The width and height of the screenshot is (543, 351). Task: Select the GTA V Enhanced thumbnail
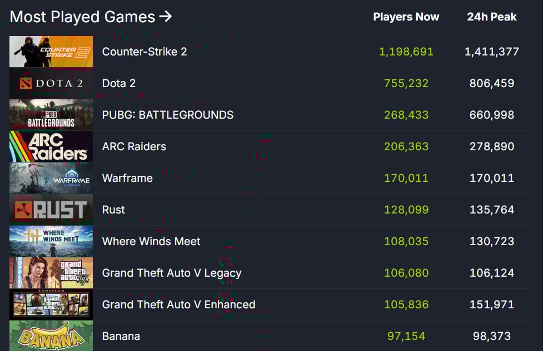[x=51, y=304]
